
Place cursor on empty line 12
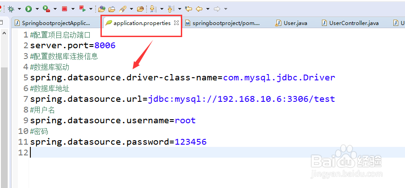pos(217,153)
